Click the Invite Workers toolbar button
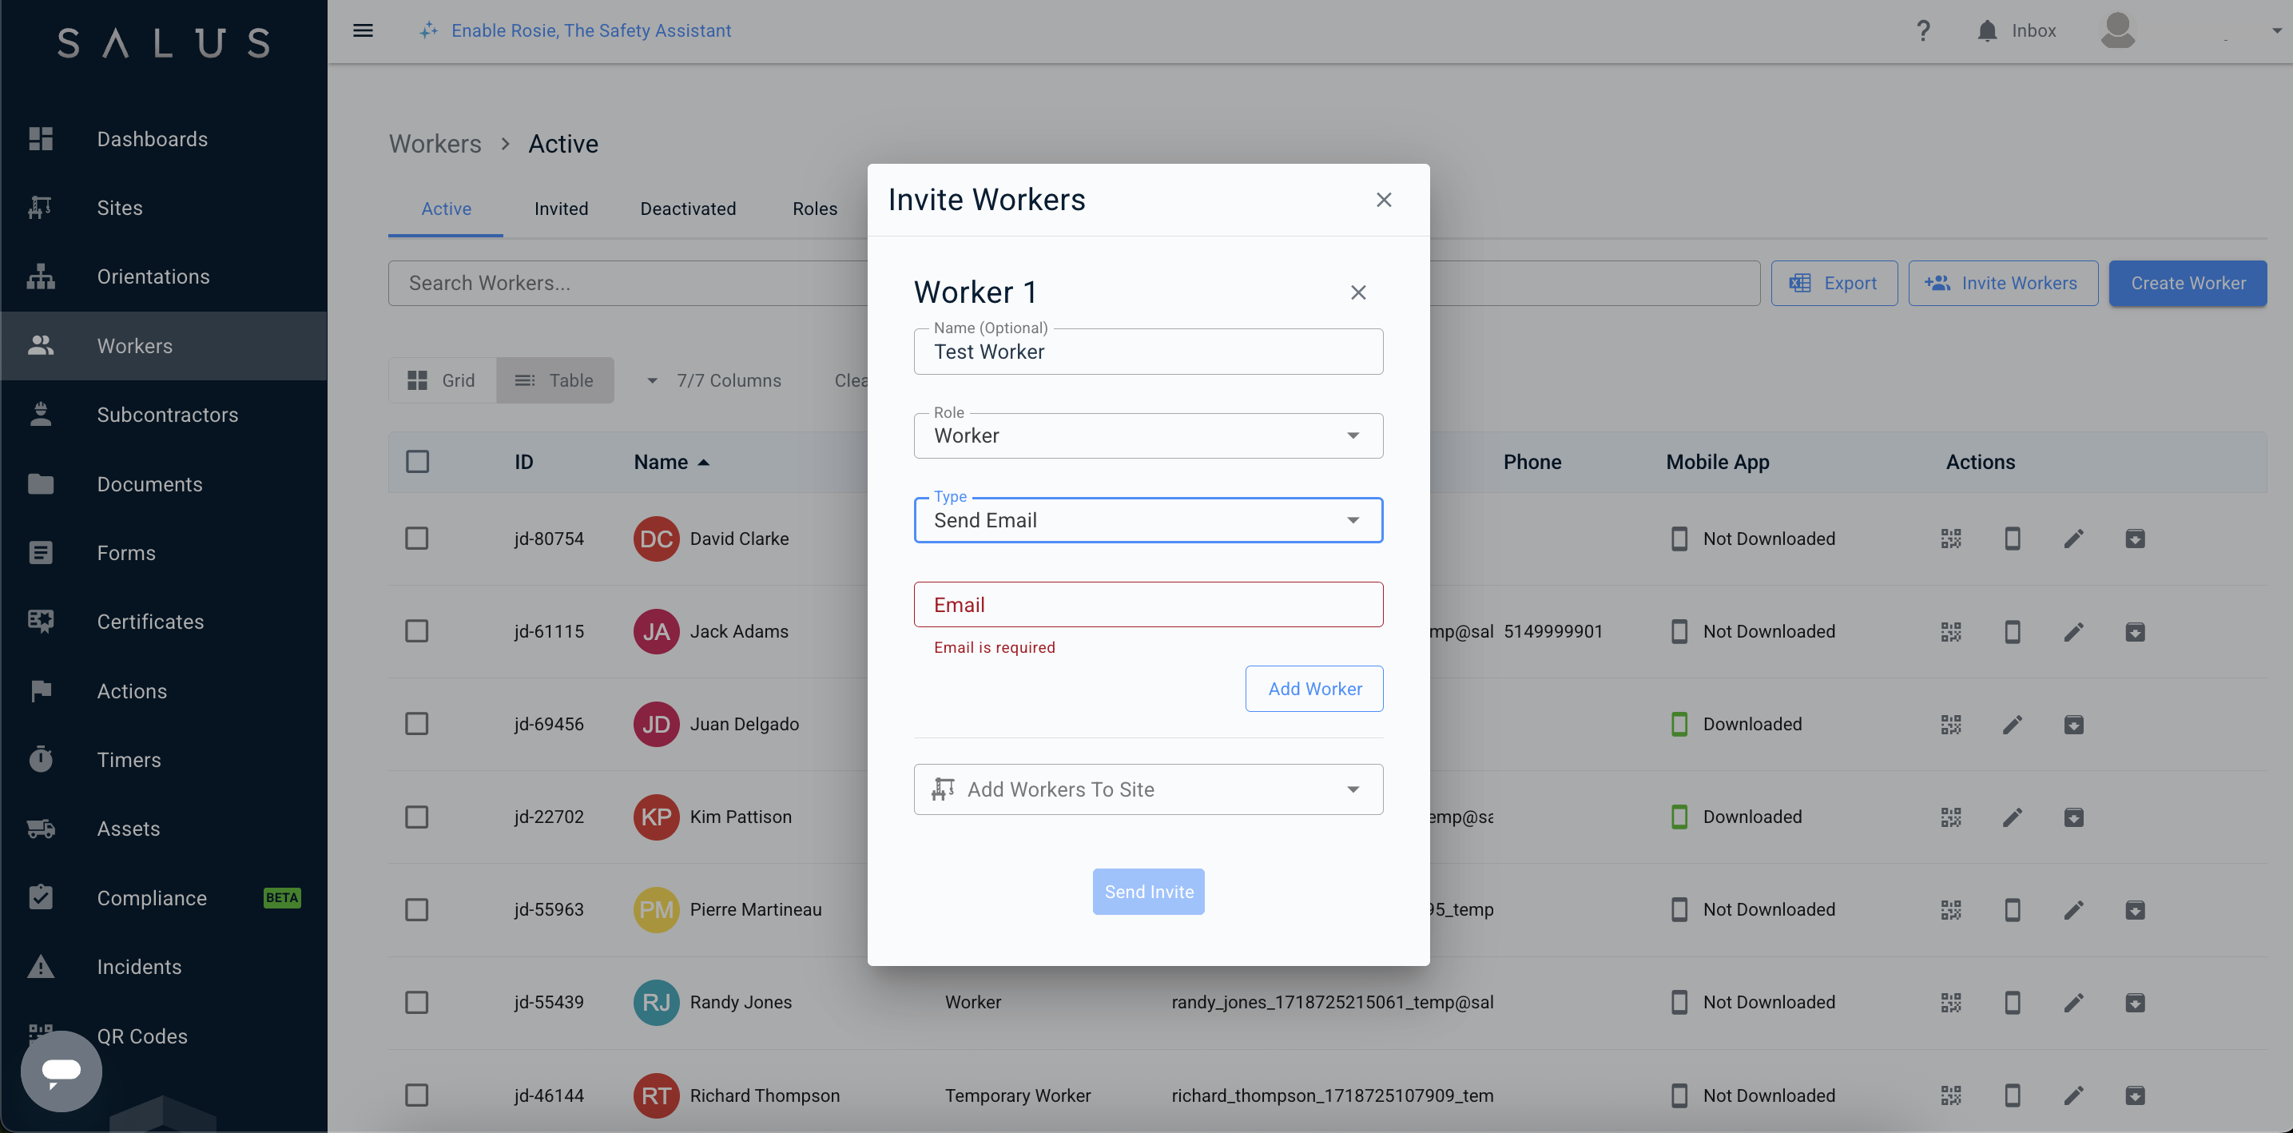 2003,283
